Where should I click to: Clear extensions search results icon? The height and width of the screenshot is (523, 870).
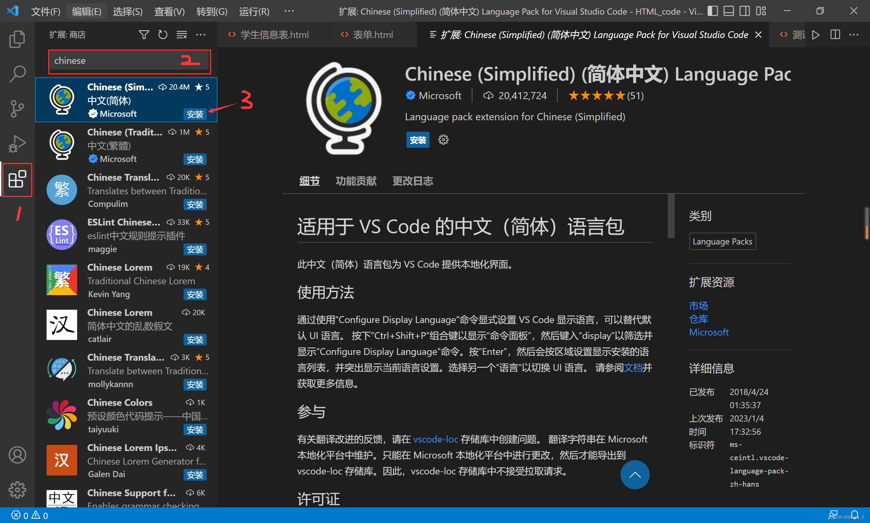point(181,35)
